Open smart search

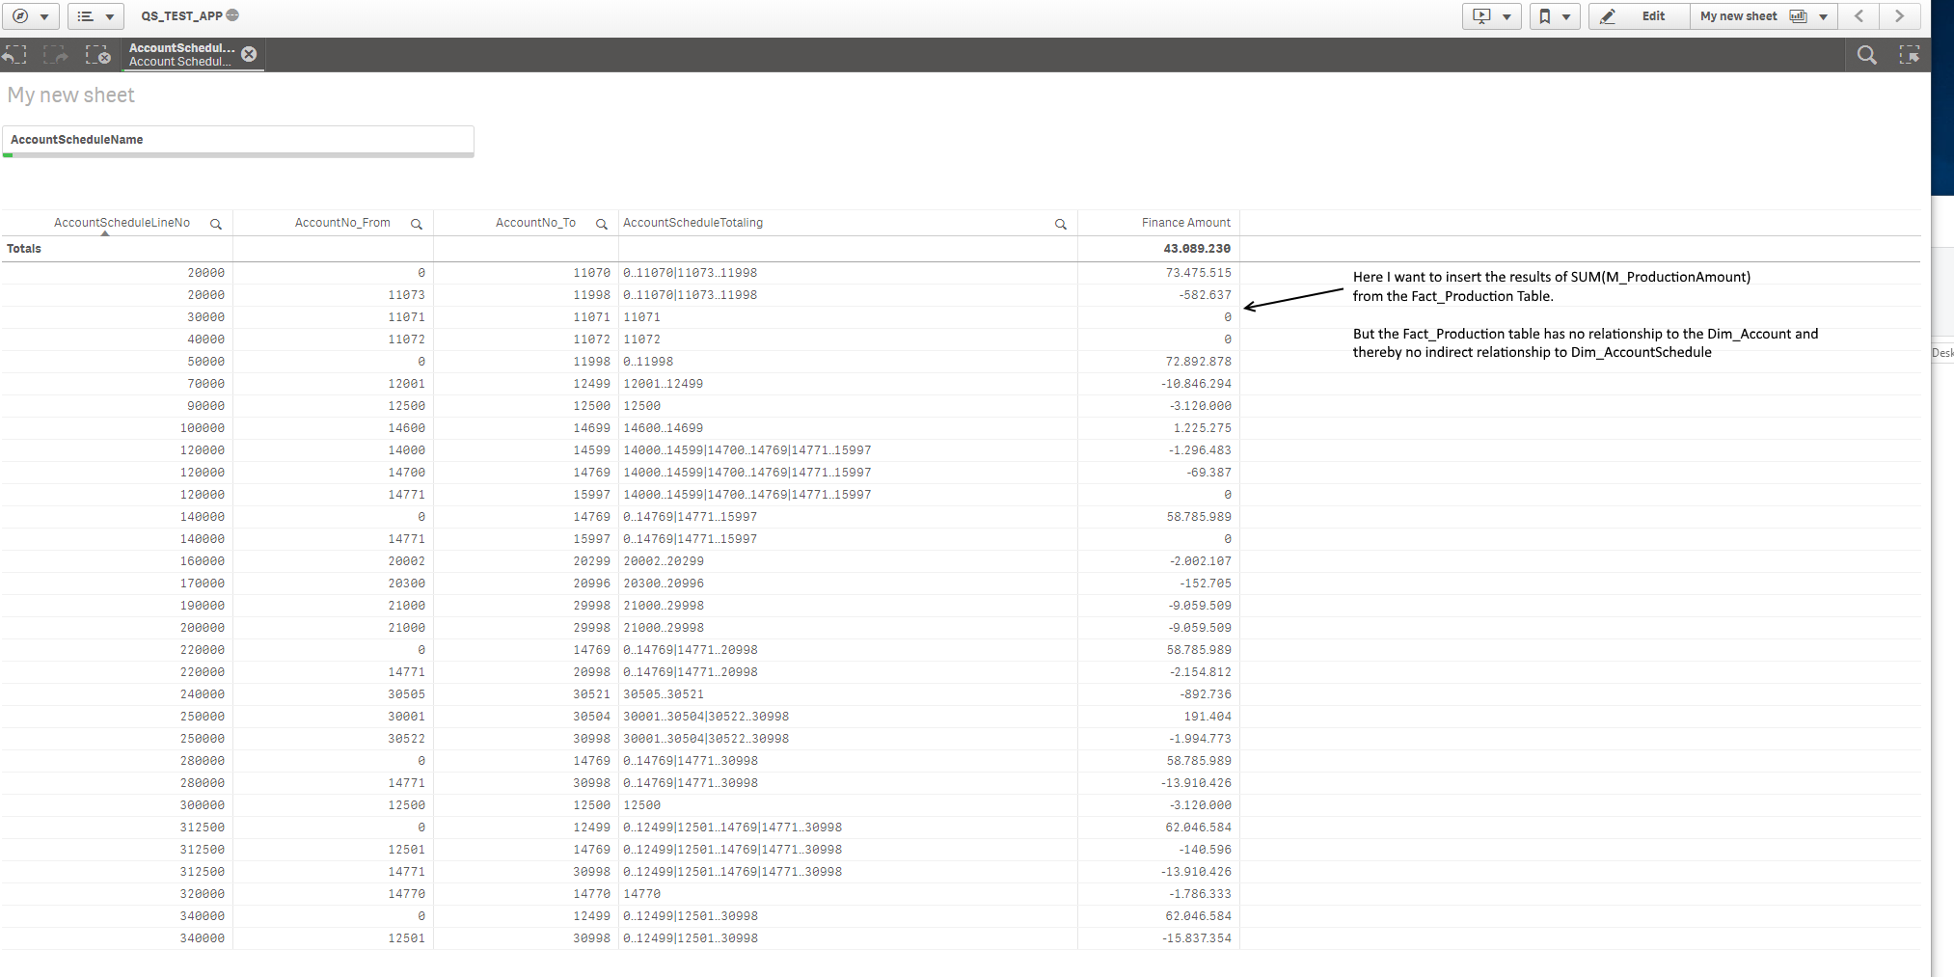click(1867, 55)
